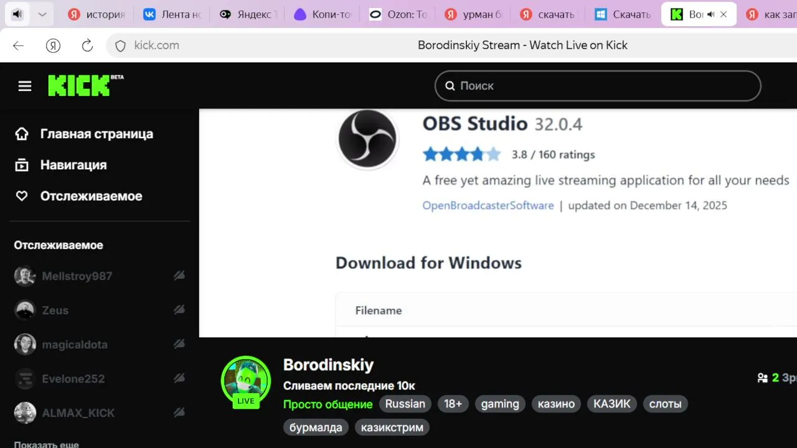797x448 pixels.
Task: Switch to the VK Лента tab
Action: pyautogui.click(x=172, y=14)
